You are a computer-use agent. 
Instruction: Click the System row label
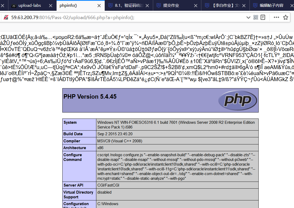[x=70, y=122]
